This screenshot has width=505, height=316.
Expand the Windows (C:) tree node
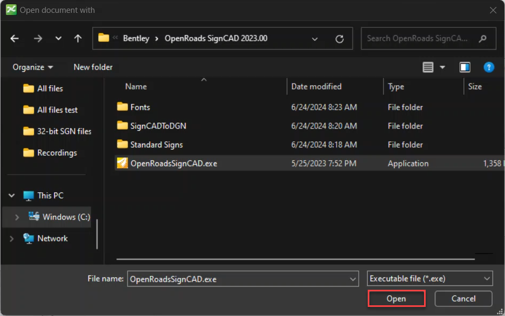point(17,217)
